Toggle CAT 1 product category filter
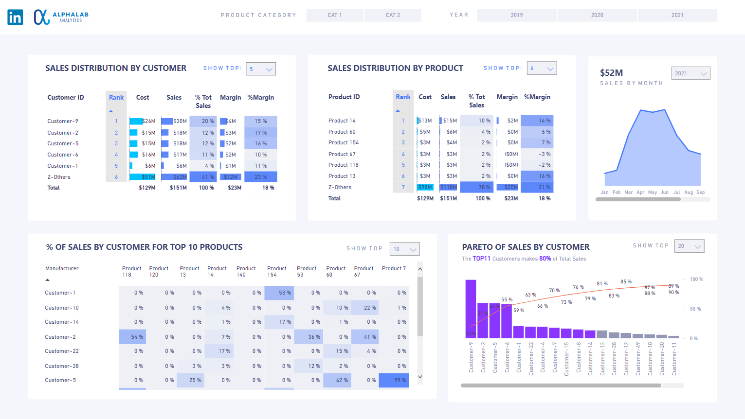The image size is (745, 419). point(335,15)
